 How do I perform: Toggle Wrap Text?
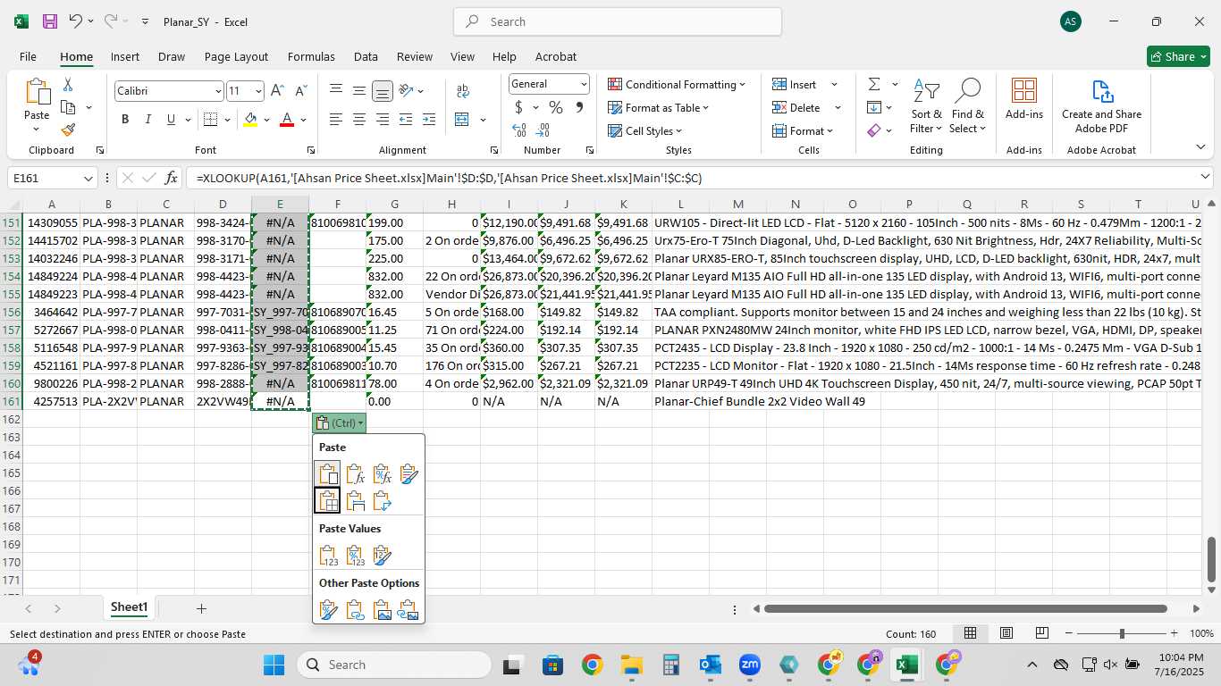[463, 90]
